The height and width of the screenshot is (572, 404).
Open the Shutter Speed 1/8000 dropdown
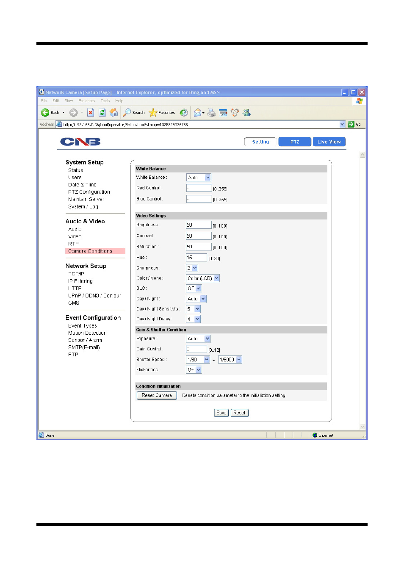click(230, 360)
